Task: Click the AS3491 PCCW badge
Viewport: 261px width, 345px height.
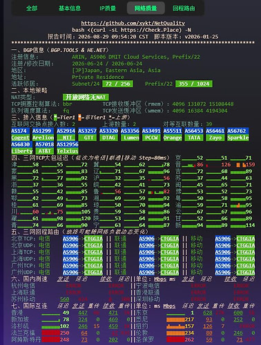Action: pos(151,134)
